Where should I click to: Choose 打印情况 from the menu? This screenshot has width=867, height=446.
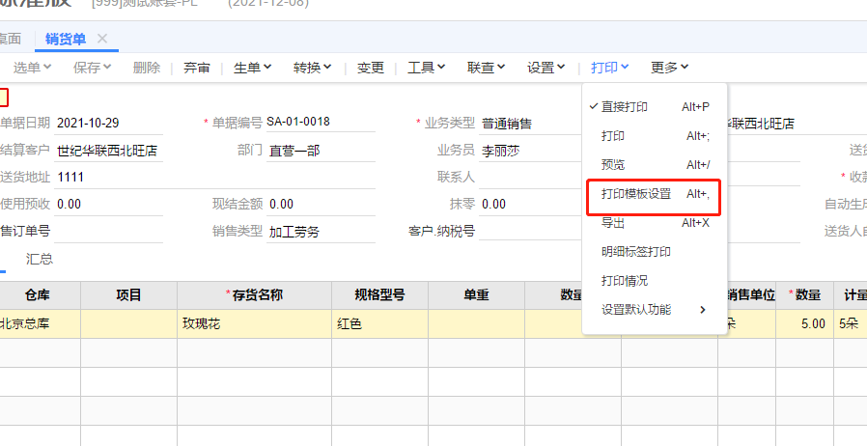(625, 281)
